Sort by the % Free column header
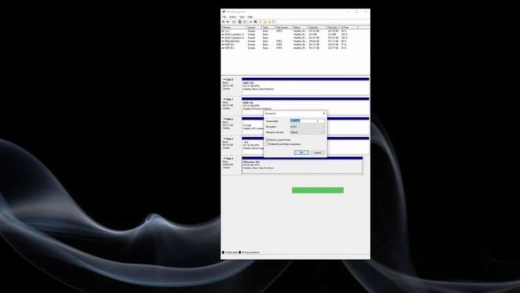This screenshot has height=293, width=520. pos(349,27)
